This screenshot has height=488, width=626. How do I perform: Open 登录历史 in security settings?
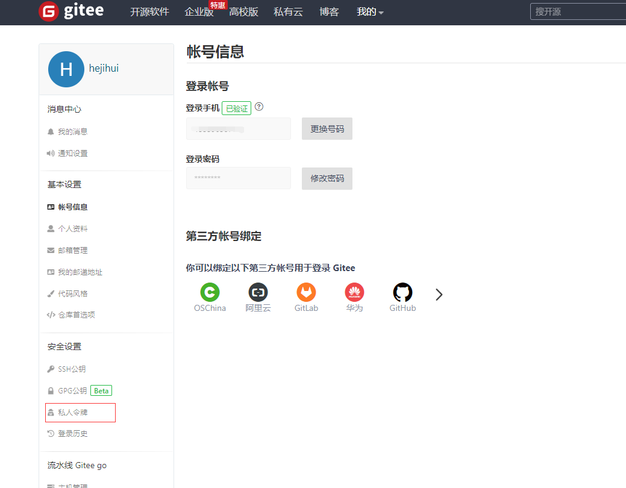tap(73, 434)
